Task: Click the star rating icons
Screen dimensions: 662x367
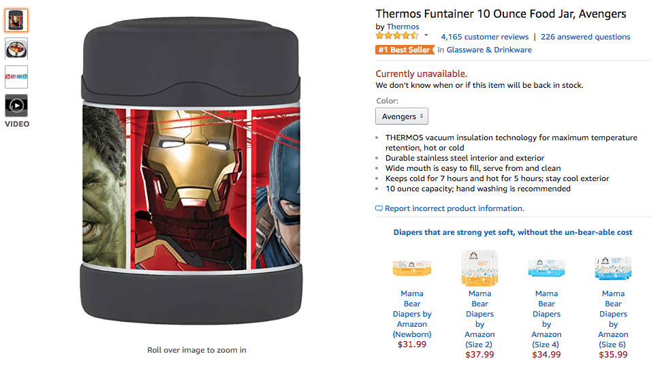Action: pyautogui.click(x=396, y=36)
